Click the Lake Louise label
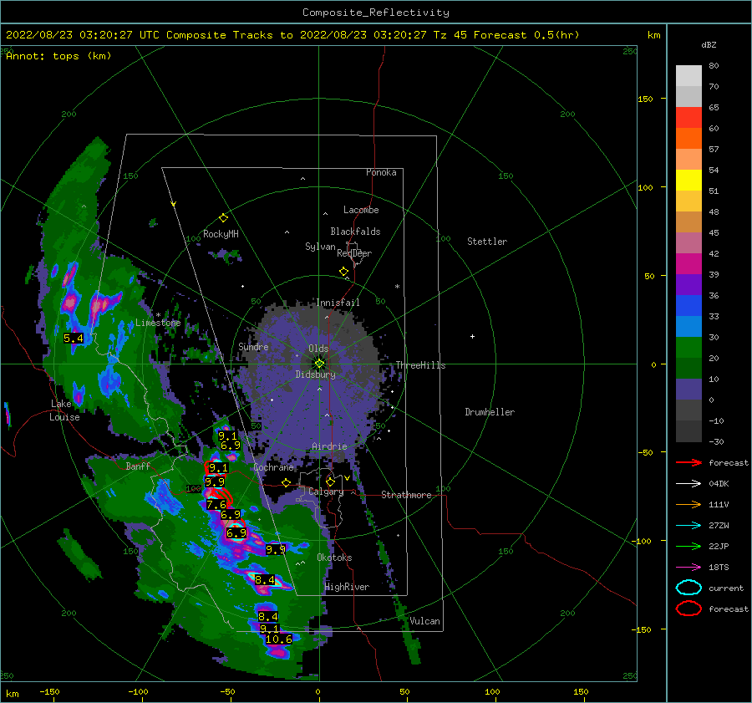Viewport: 752px width, 703px height. 64,410
